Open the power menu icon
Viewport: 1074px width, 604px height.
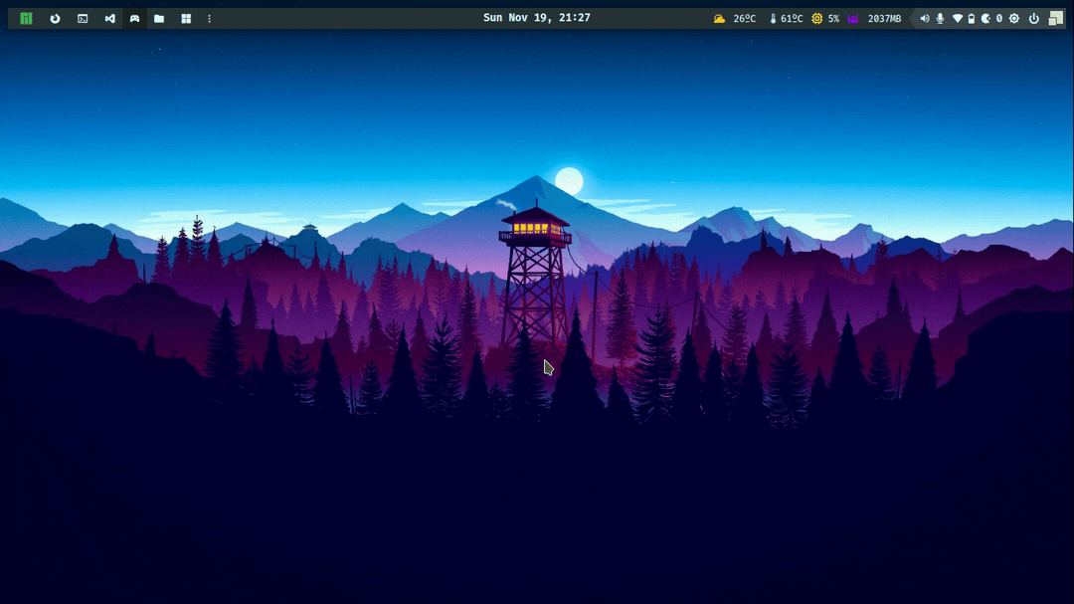(1034, 19)
